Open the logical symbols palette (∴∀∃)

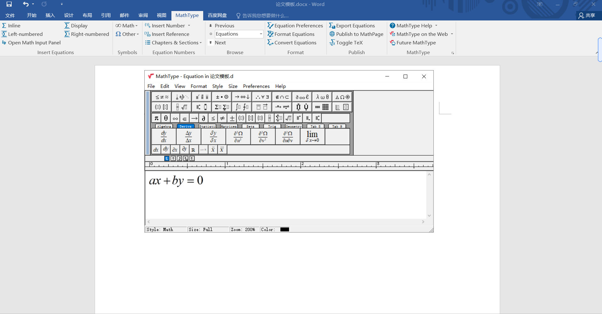click(262, 97)
